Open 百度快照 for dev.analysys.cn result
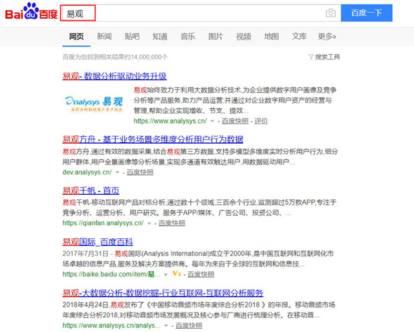The width and height of the screenshot is (414, 332). tap(140, 172)
